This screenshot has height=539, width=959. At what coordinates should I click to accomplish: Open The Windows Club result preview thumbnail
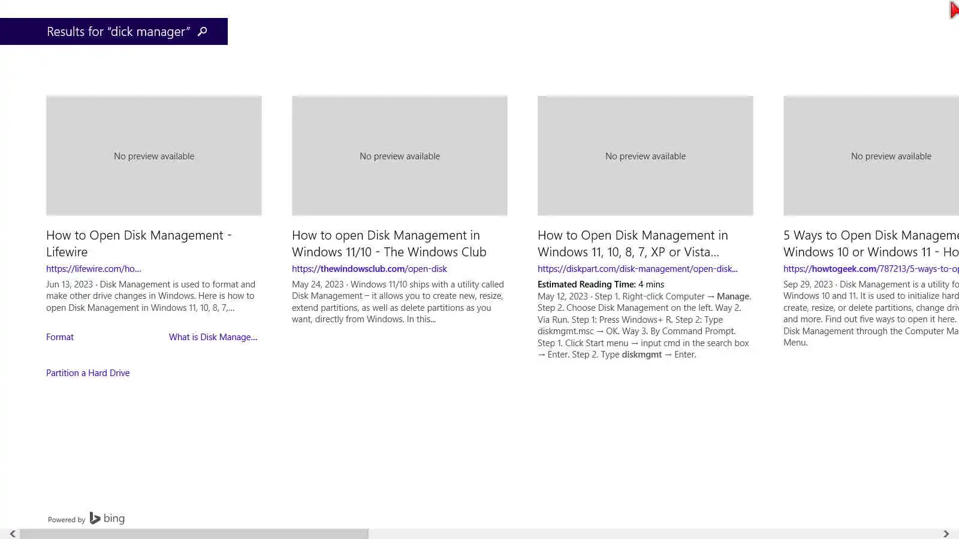(x=400, y=156)
